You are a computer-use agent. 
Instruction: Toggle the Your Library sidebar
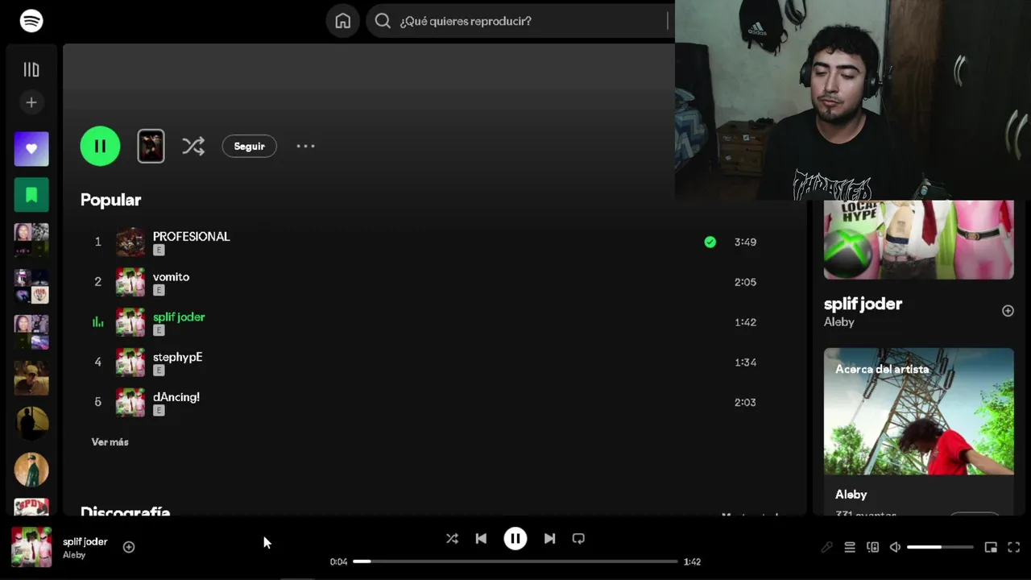31,70
